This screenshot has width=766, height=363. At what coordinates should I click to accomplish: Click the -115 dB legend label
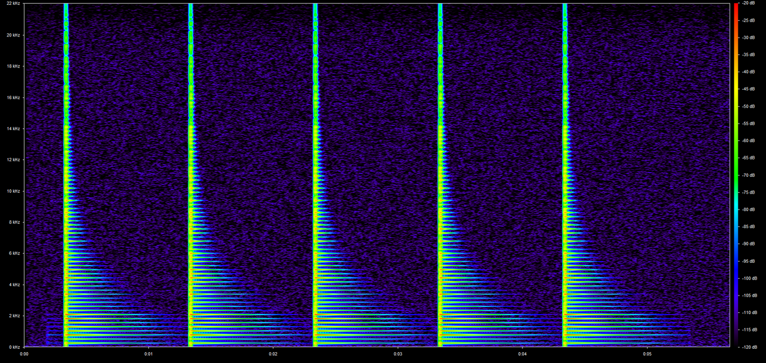point(750,330)
